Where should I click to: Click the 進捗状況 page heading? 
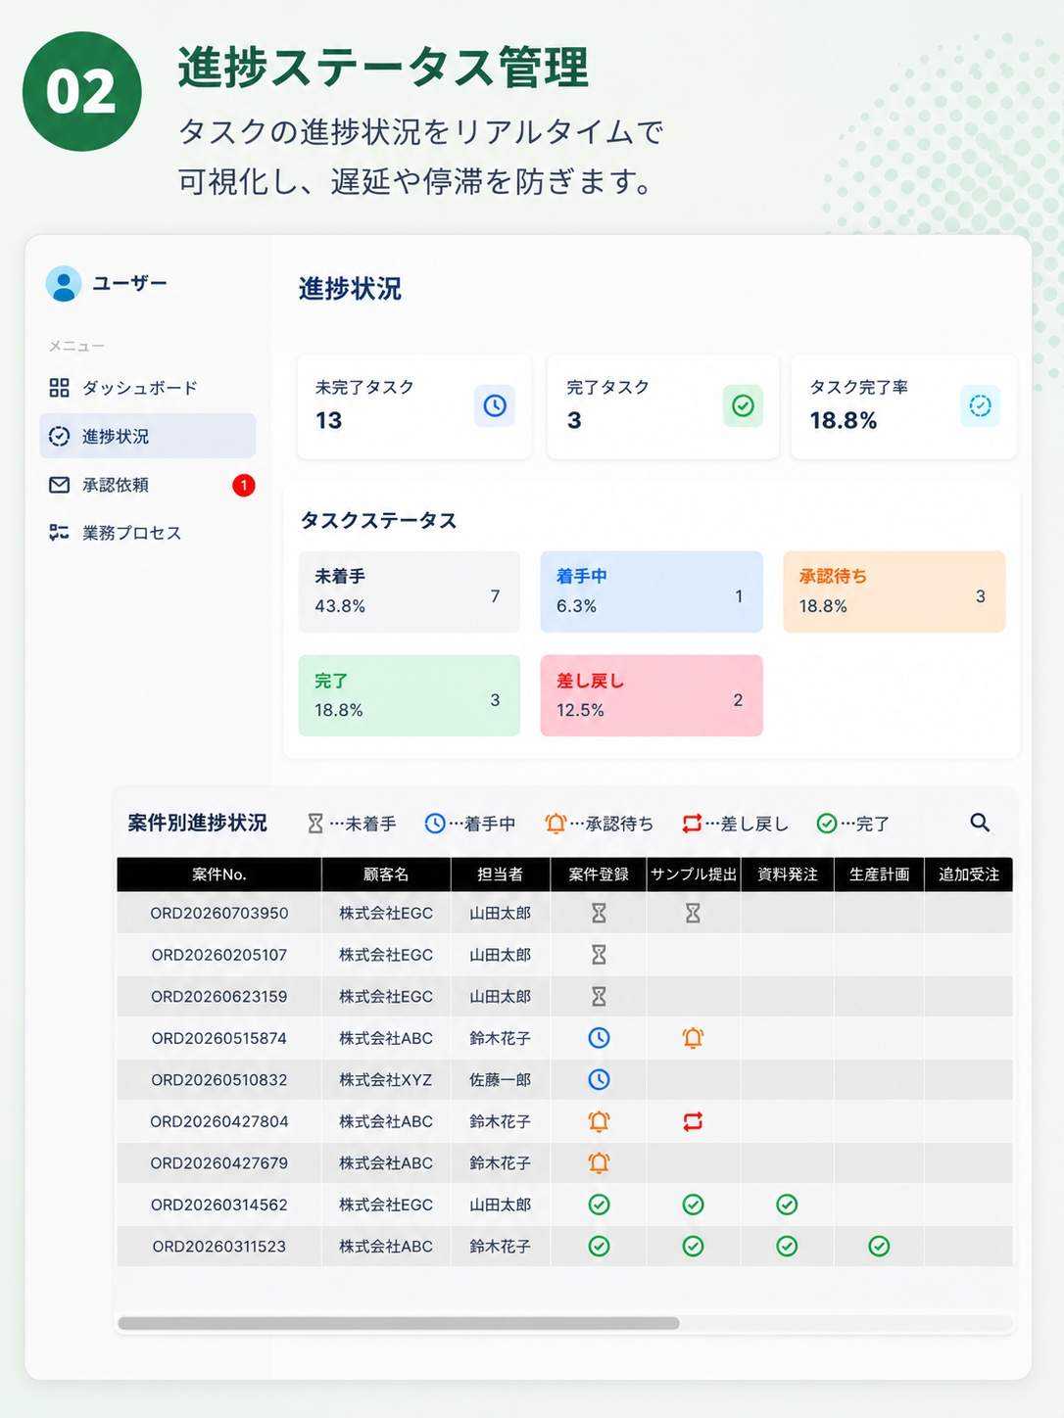point(350,289)
